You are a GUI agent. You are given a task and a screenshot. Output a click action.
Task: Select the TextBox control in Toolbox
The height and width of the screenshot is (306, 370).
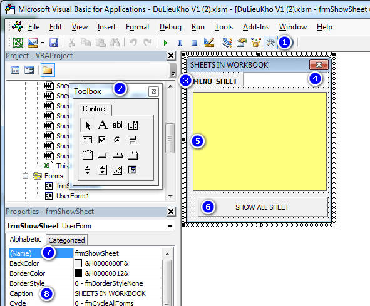coord(117,125)
